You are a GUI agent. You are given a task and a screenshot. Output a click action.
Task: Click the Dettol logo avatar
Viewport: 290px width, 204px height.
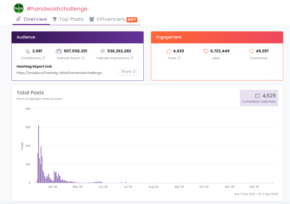19,8
